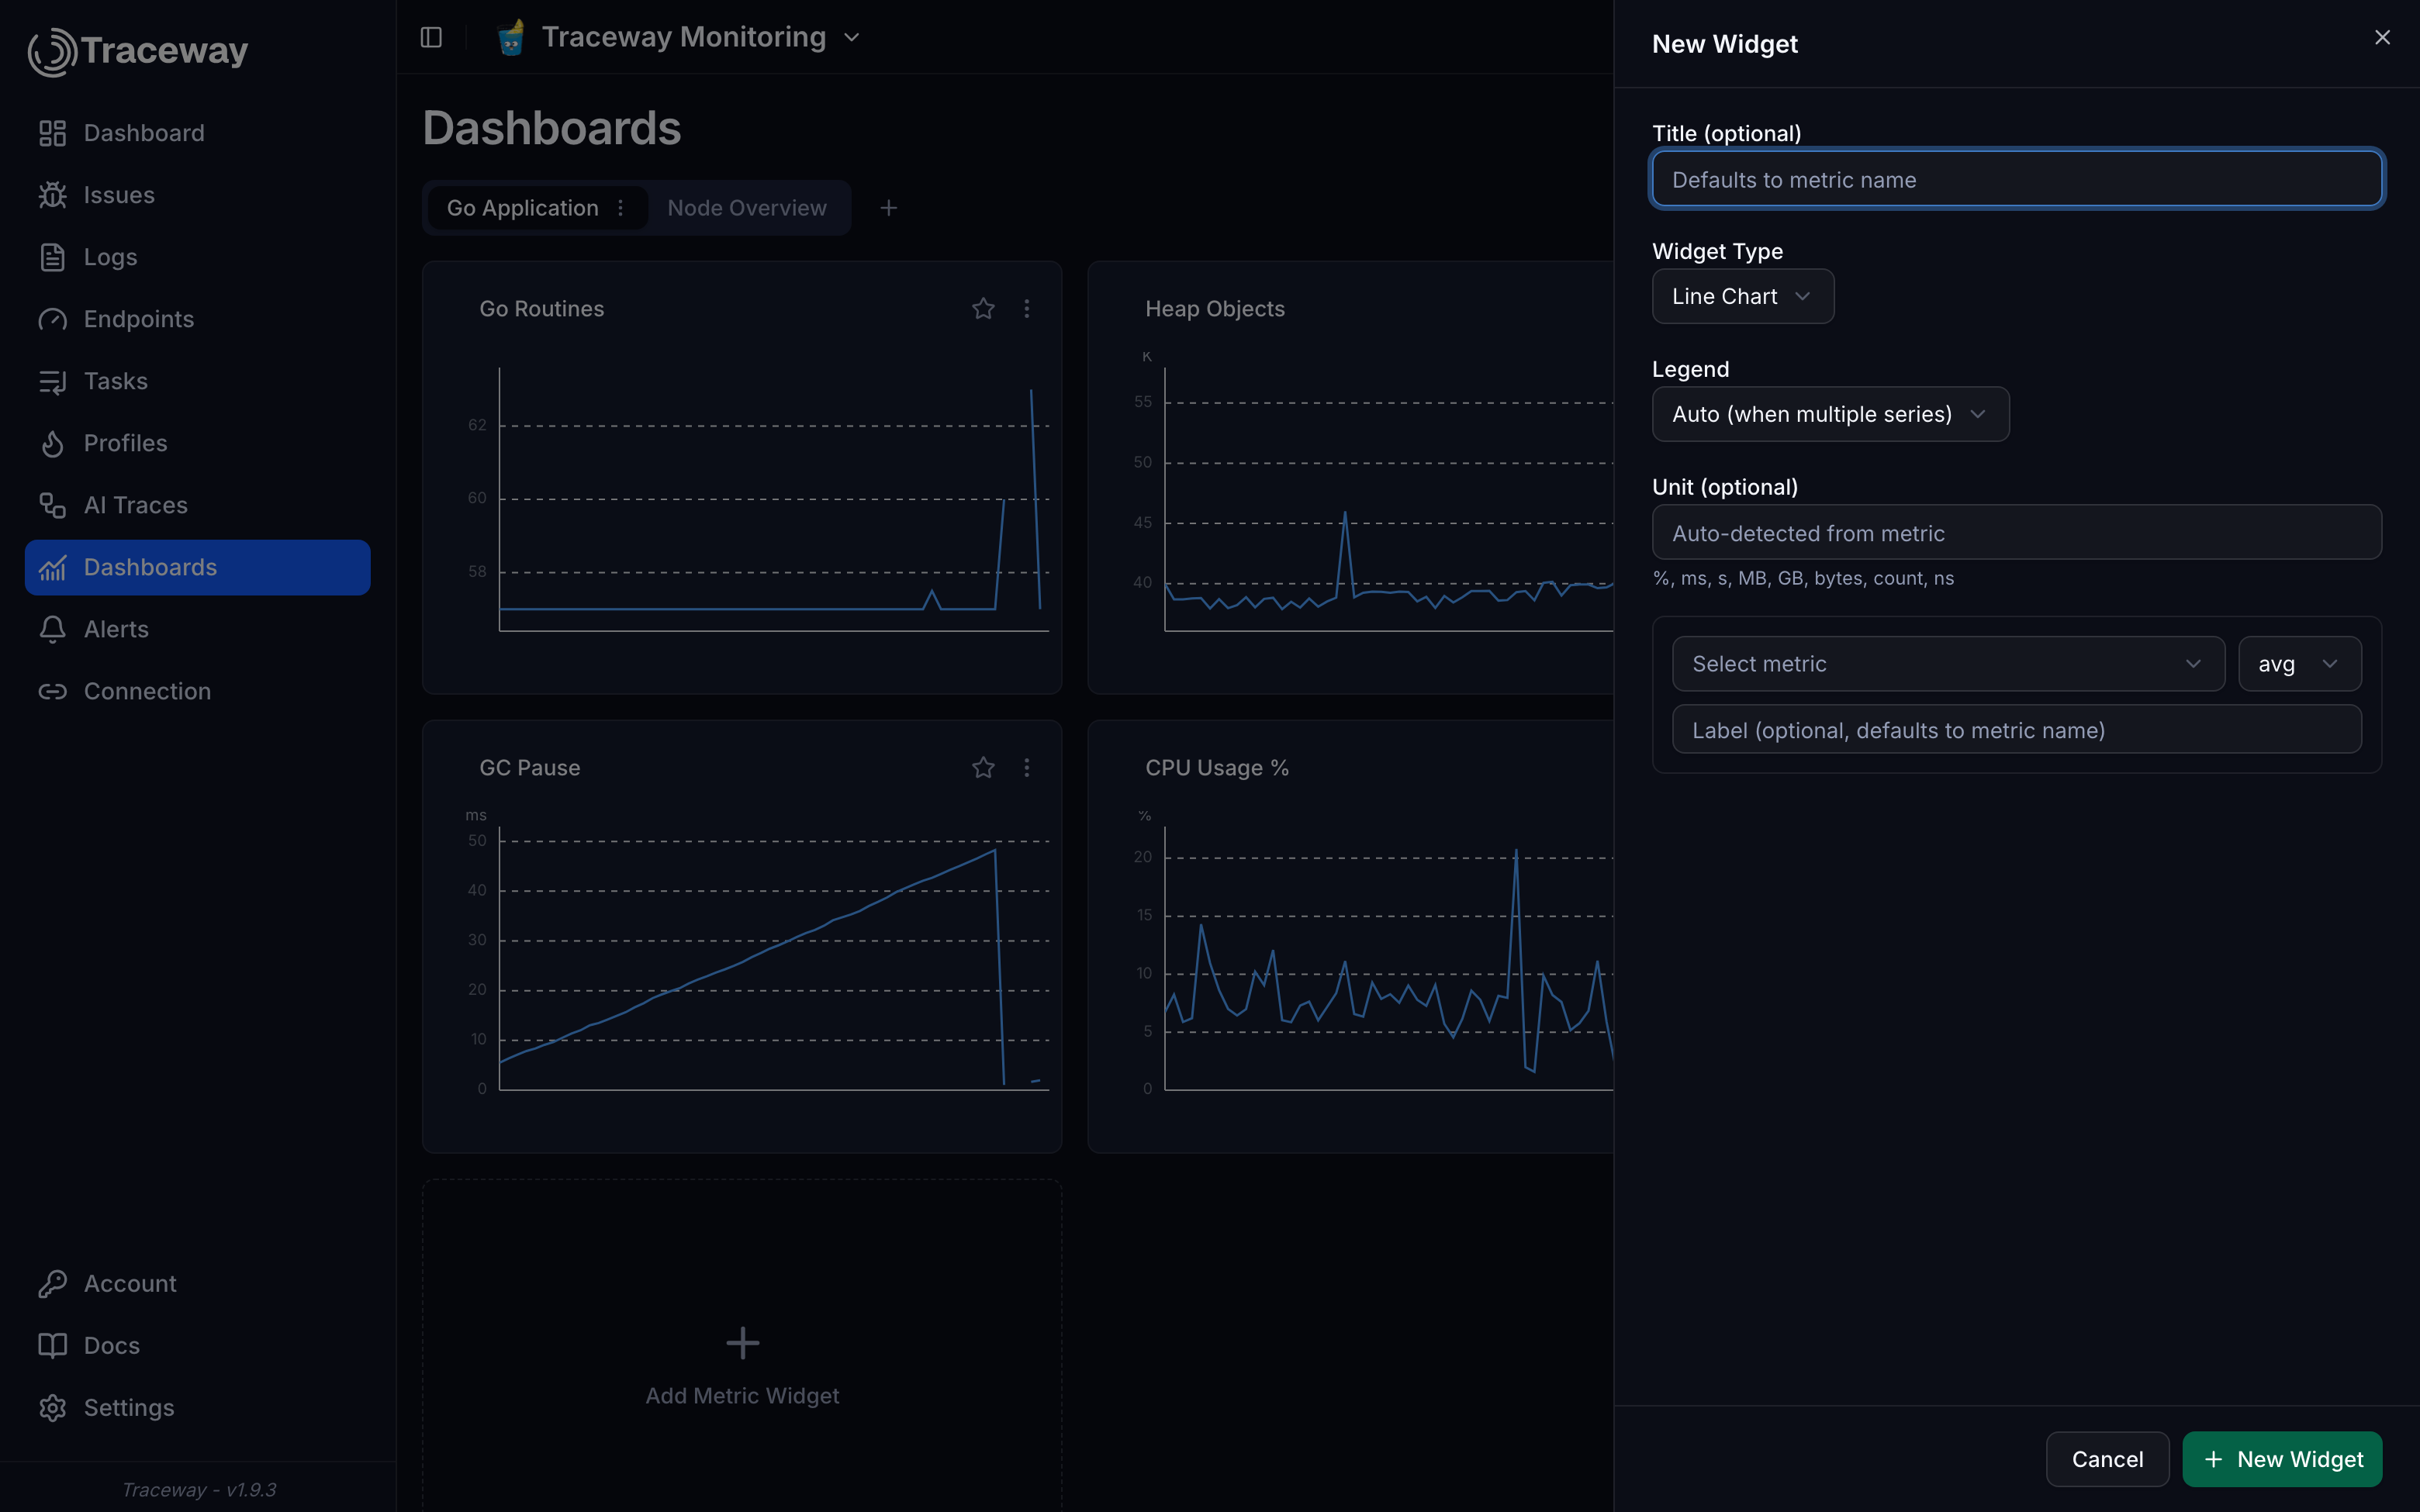Expand the Widget Type Line Chart dropdown
2420x1512 pixels.
click(1742, 296)
